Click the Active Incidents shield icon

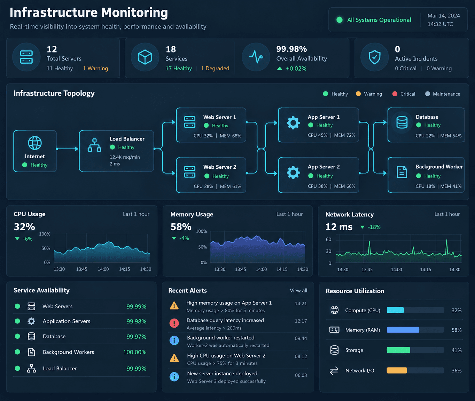pos(375,57)
